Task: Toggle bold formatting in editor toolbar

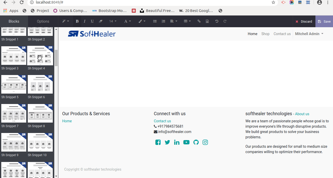Action: tap(77, 21)
